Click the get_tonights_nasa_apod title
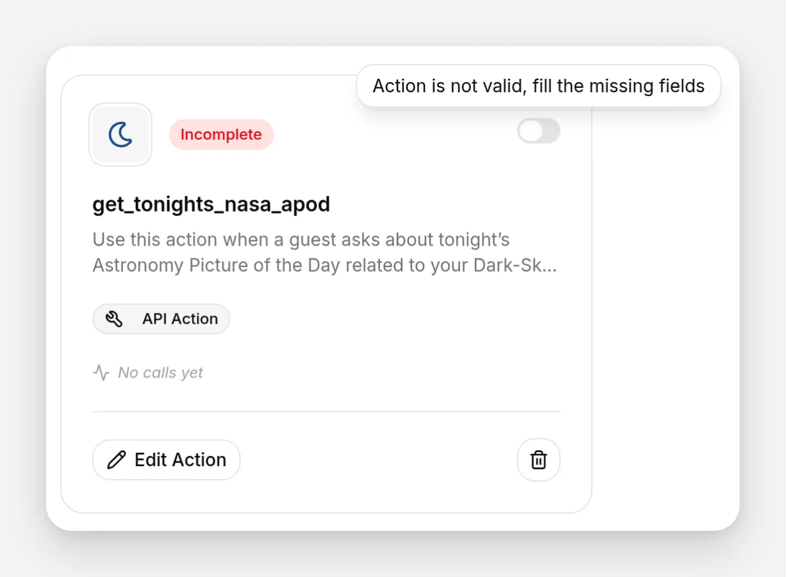The width and height of the screenshot is (787, 577). (x=211, y=205)
